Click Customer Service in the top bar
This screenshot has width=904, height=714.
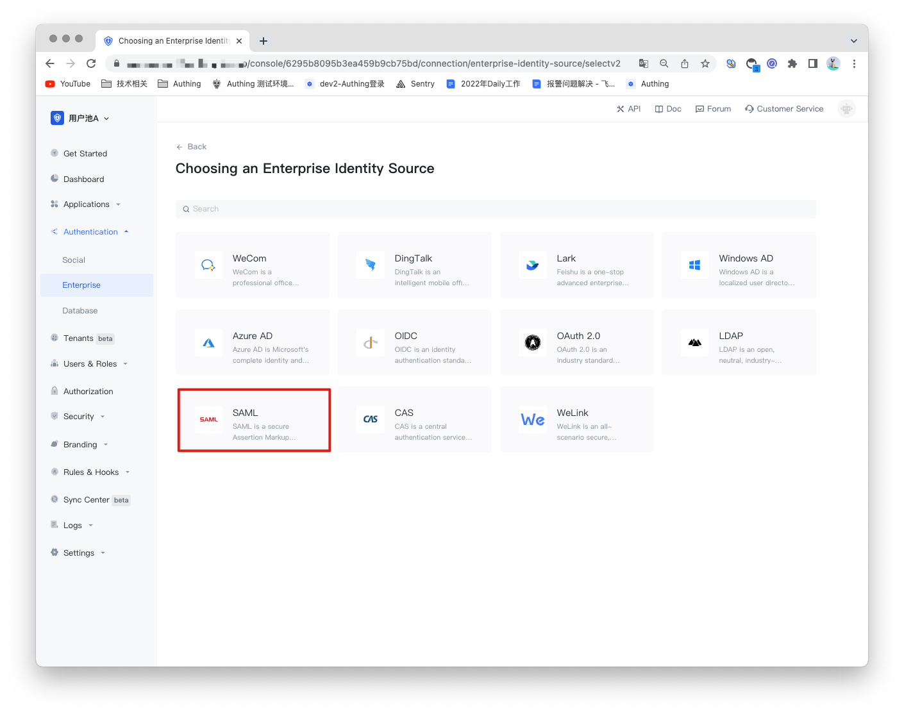(x=784, y=108)
